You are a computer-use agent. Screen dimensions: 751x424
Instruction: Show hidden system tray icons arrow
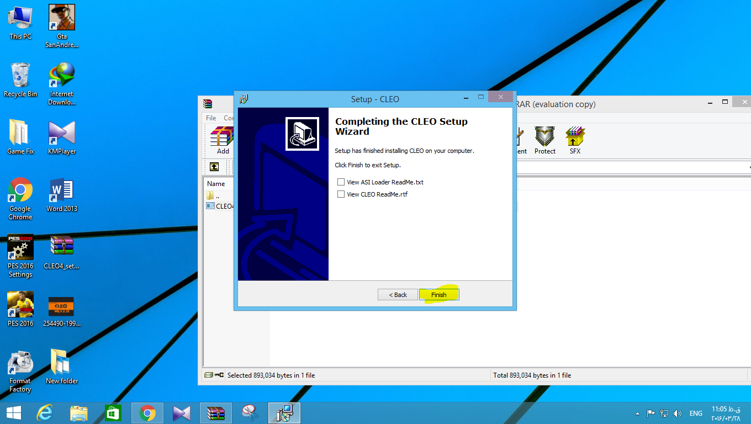point(638,413)
